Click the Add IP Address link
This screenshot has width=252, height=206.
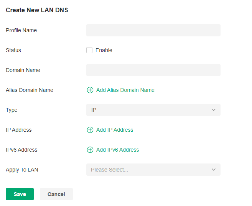click(x=115, y=130)
